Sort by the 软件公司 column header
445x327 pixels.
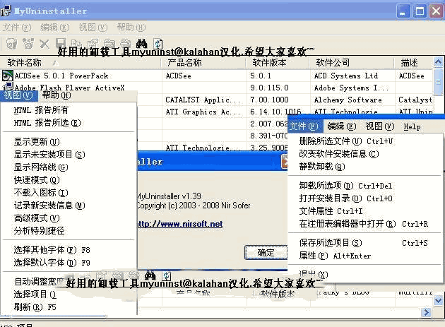click(x=352, y=62)
